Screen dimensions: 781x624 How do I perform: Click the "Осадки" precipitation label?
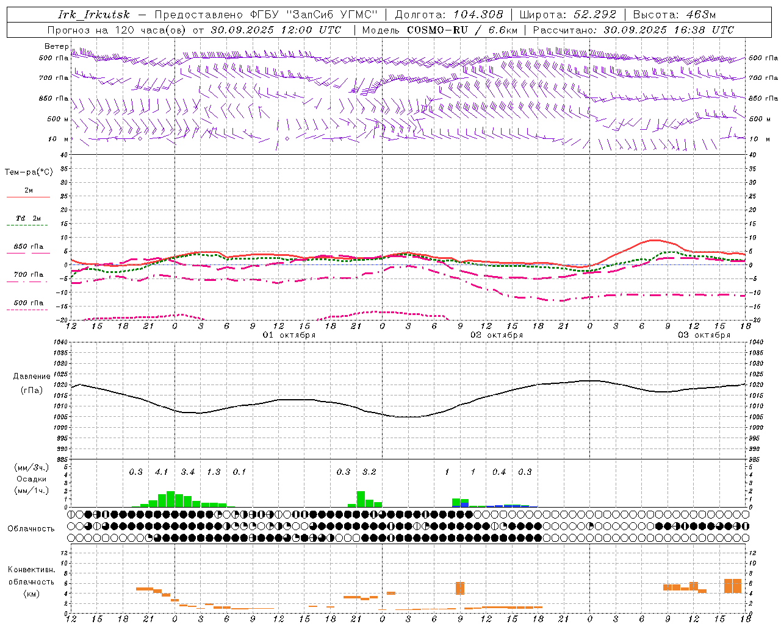click(x=32, y=479)
